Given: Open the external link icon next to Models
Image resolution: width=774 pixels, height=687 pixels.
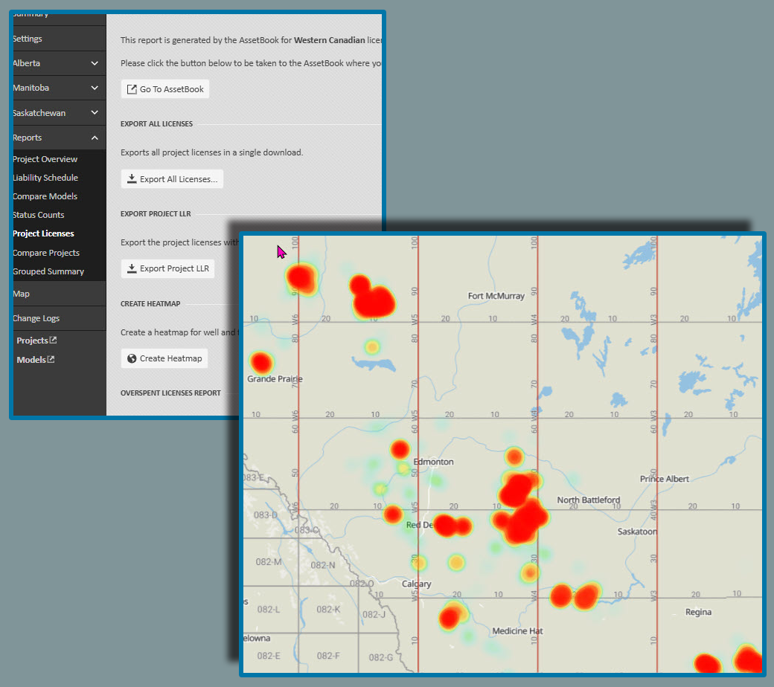Looking at the screenshot, I should tap(51, 360).
